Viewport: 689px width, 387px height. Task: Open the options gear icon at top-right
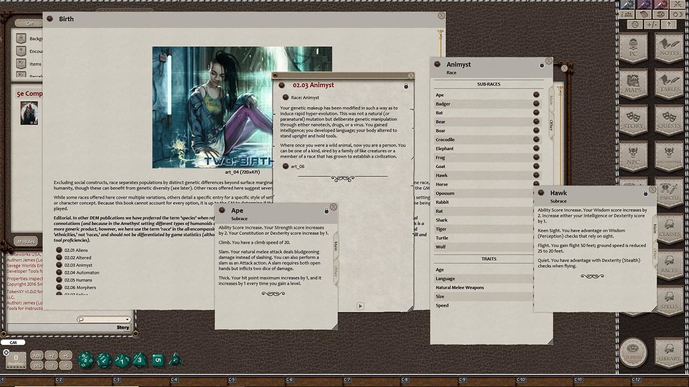[x=634, y=24]
